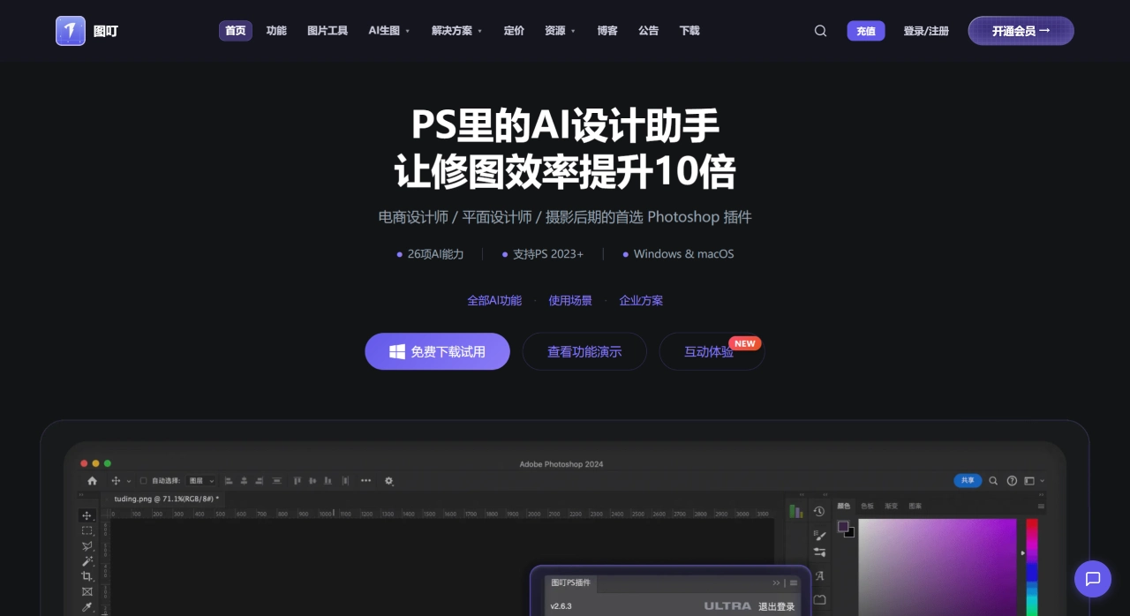This screenshot has width=1130, height=616.
Task: Click the vertical hue slider
Action: [1032, 567]
